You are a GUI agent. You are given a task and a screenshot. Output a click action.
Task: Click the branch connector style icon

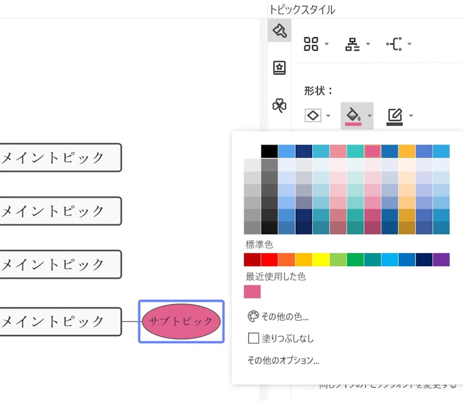coord(395,44)
